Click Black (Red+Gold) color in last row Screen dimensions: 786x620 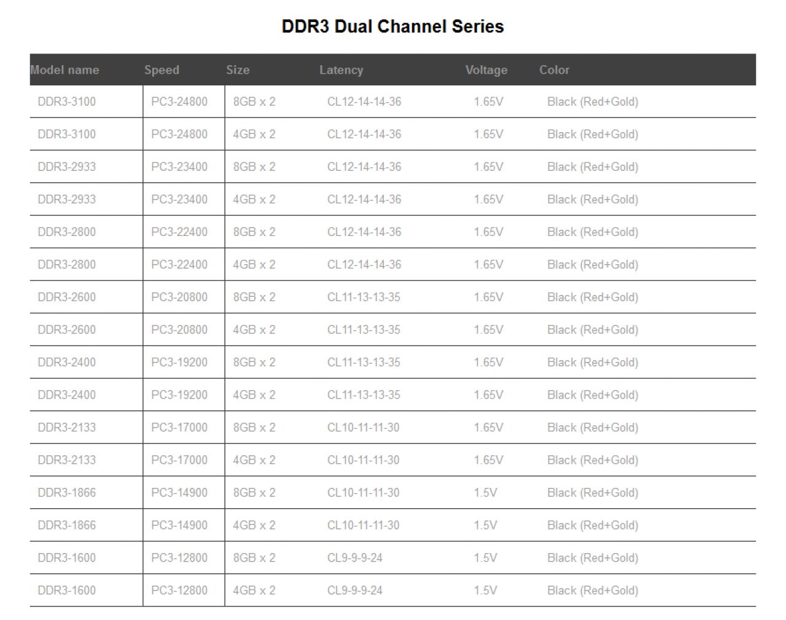pyautogui.click(x=593, y=591)
